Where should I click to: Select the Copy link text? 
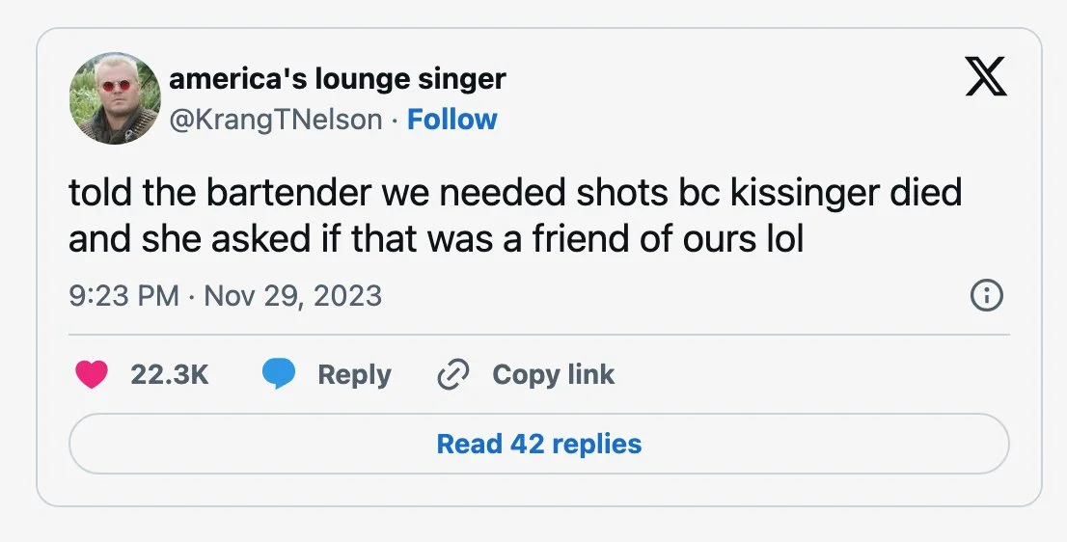click(553, 375)
